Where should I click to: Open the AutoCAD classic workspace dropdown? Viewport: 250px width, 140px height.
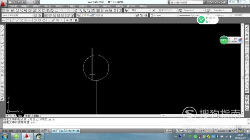coord(18,15)
